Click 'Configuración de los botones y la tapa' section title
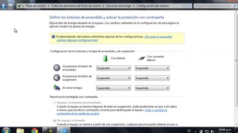Screen dimensions: 238x133 (92, 51)
